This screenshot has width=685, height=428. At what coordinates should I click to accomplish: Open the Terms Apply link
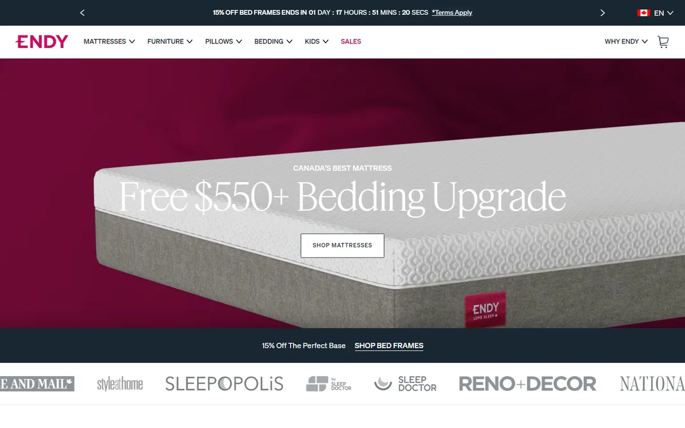(452, 13)
